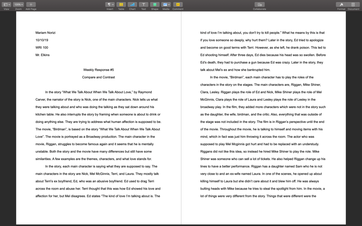Open the Insert paragraph menu

tap(110, 5)
